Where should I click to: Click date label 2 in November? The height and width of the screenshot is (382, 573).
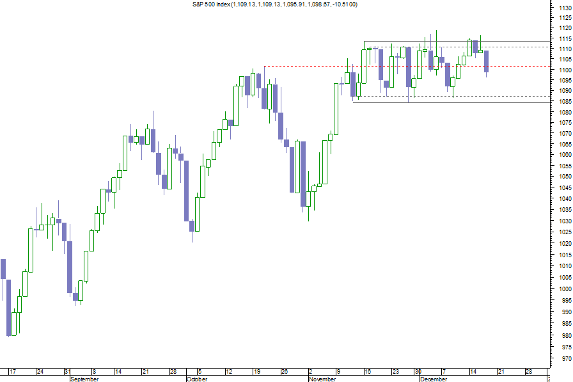(310, 371)
